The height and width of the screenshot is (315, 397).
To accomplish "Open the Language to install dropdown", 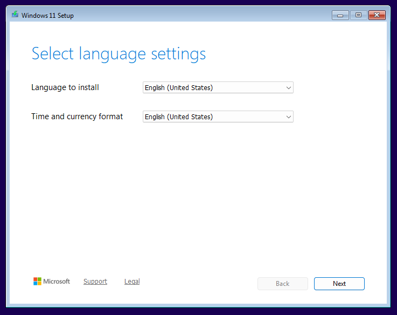I will 218,87.
